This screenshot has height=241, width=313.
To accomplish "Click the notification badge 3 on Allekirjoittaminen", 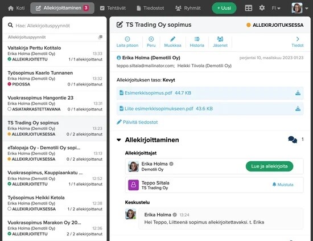I will click(x=86, y=8).
